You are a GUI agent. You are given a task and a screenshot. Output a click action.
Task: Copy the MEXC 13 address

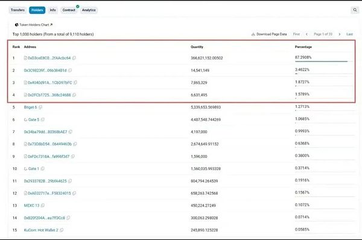coord(43,206)
